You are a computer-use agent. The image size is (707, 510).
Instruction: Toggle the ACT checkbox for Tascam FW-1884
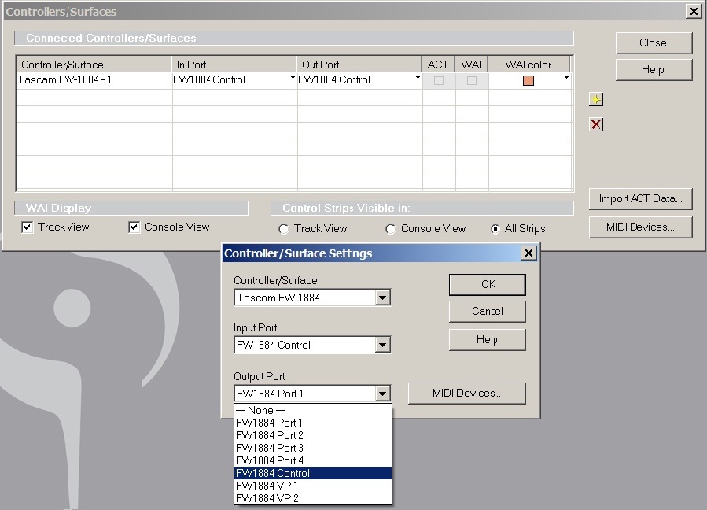coord(438,81)
